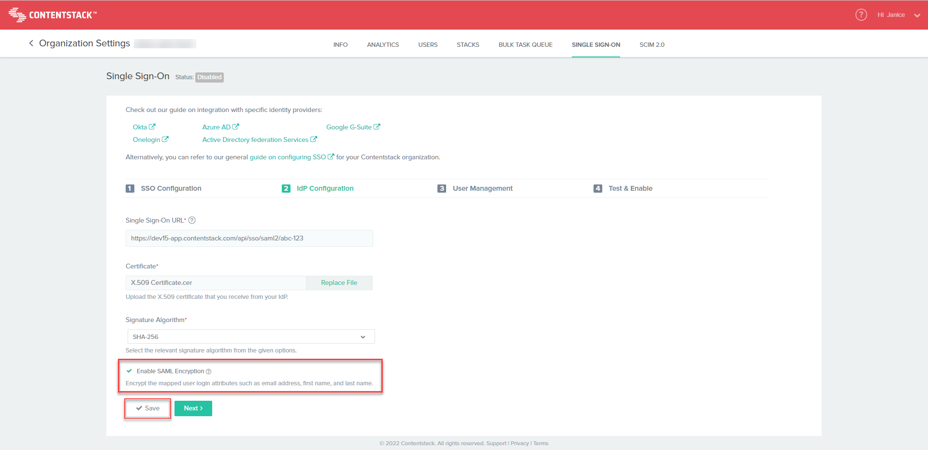The height and width of the screenshot is (450, 928).
Task: Open the INFO tab
Action: tap(340, 44)
